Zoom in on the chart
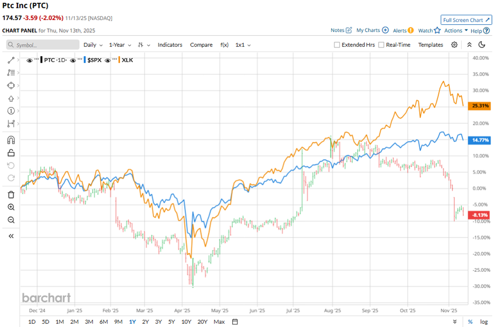This screenshot has height=327, width=495. pos(11,207)
